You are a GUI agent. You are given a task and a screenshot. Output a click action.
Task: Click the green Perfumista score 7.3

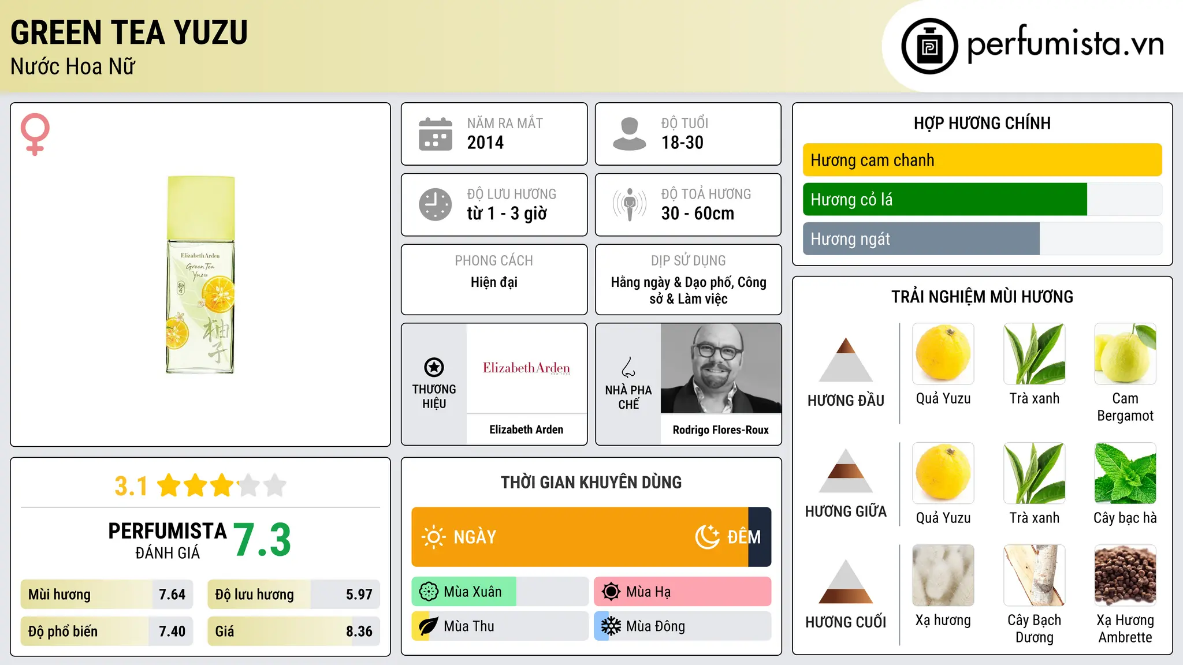(x=262, y=540)
